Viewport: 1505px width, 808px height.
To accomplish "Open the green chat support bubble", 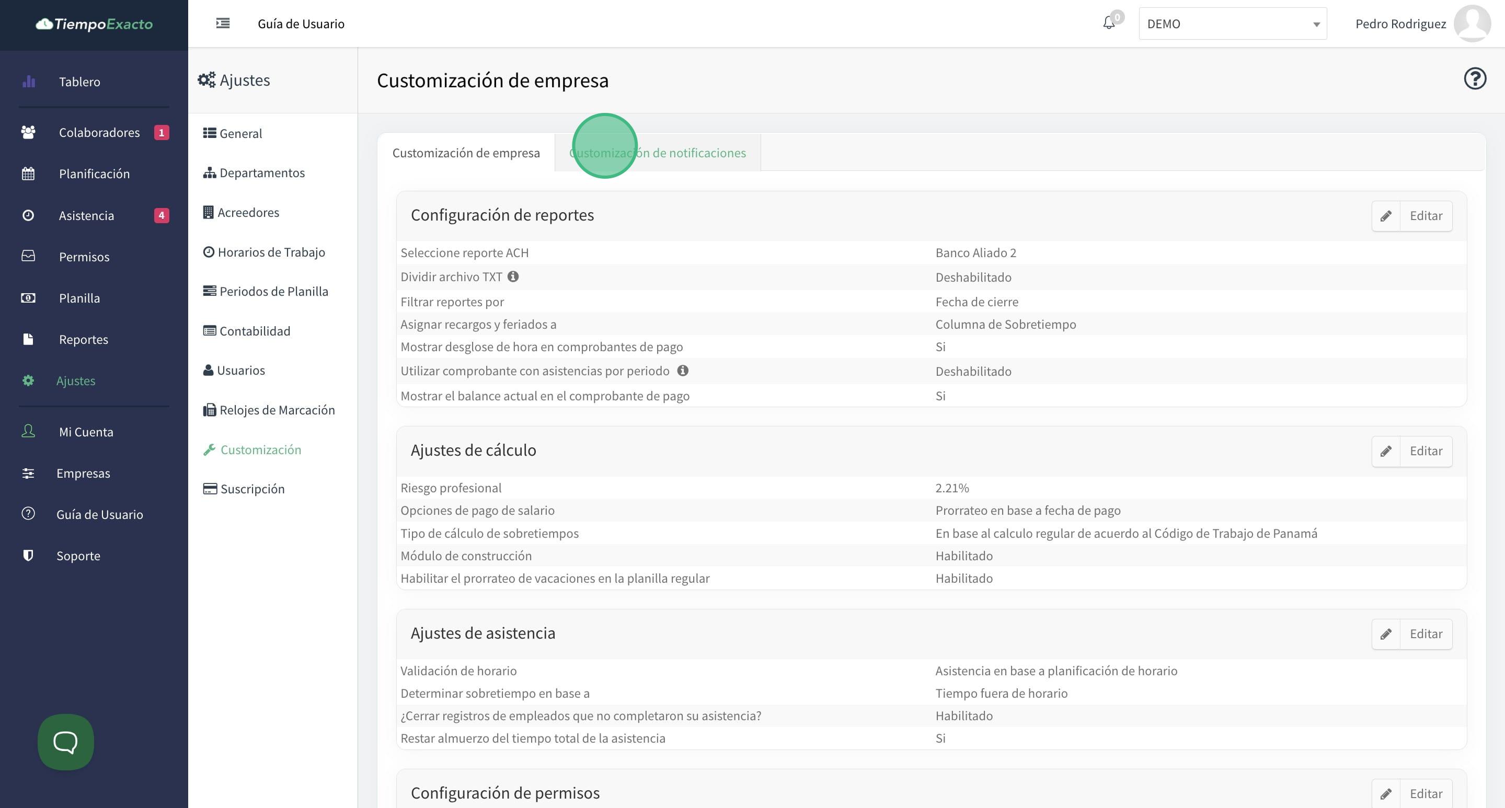I will [65, 742].
